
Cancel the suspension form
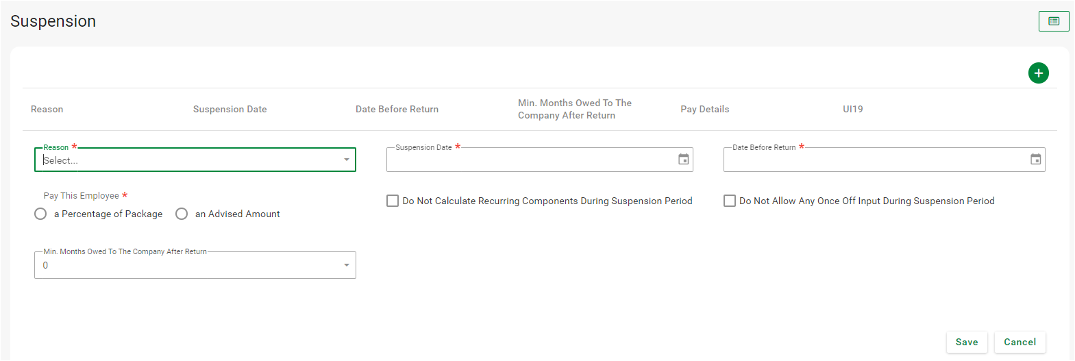(x=1020, y=342)
